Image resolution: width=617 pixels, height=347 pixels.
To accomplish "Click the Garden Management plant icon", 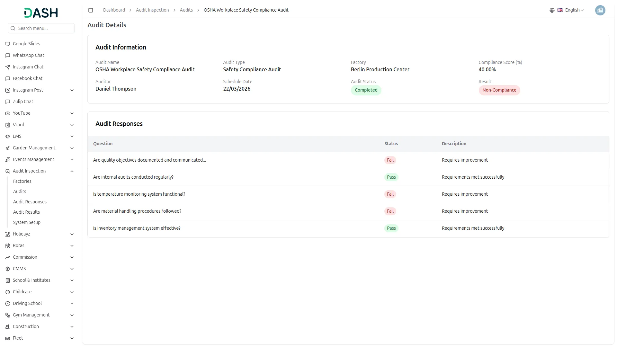I will (x=8, y=148).
